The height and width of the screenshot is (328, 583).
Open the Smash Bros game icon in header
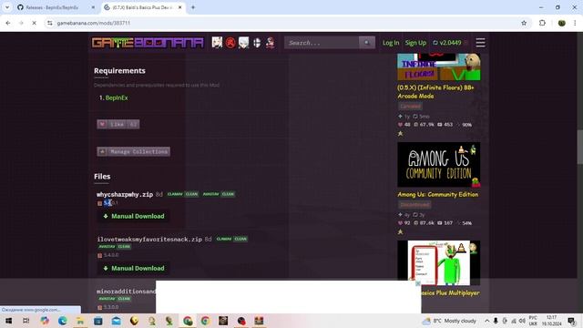[257, 43]
